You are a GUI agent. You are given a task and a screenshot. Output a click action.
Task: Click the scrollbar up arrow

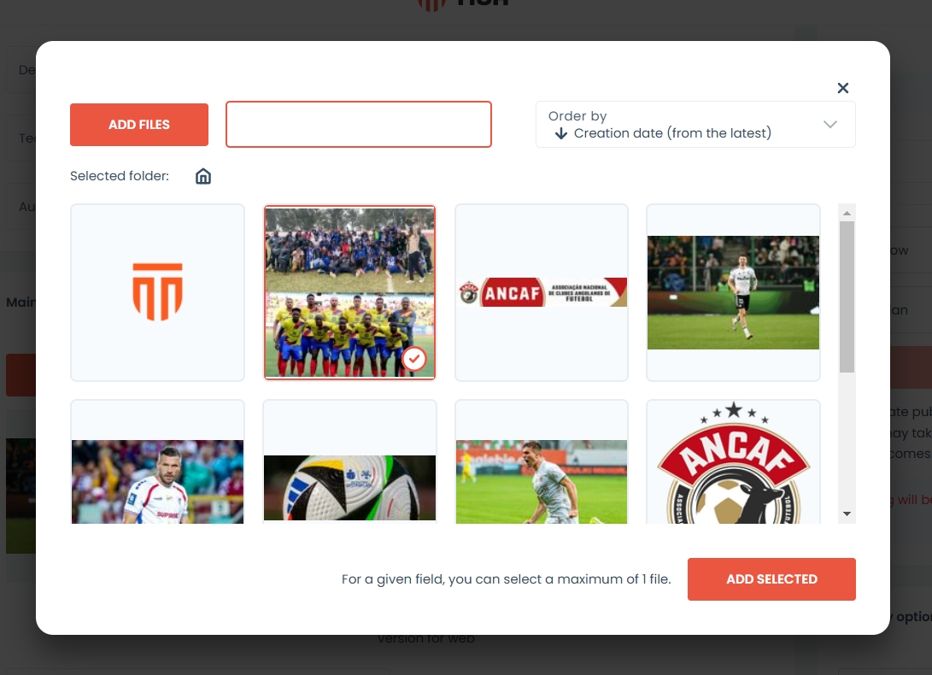(x=847, y=213)
